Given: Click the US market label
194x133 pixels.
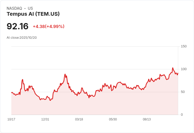Looking at the screenshot, I should point(30,8).
